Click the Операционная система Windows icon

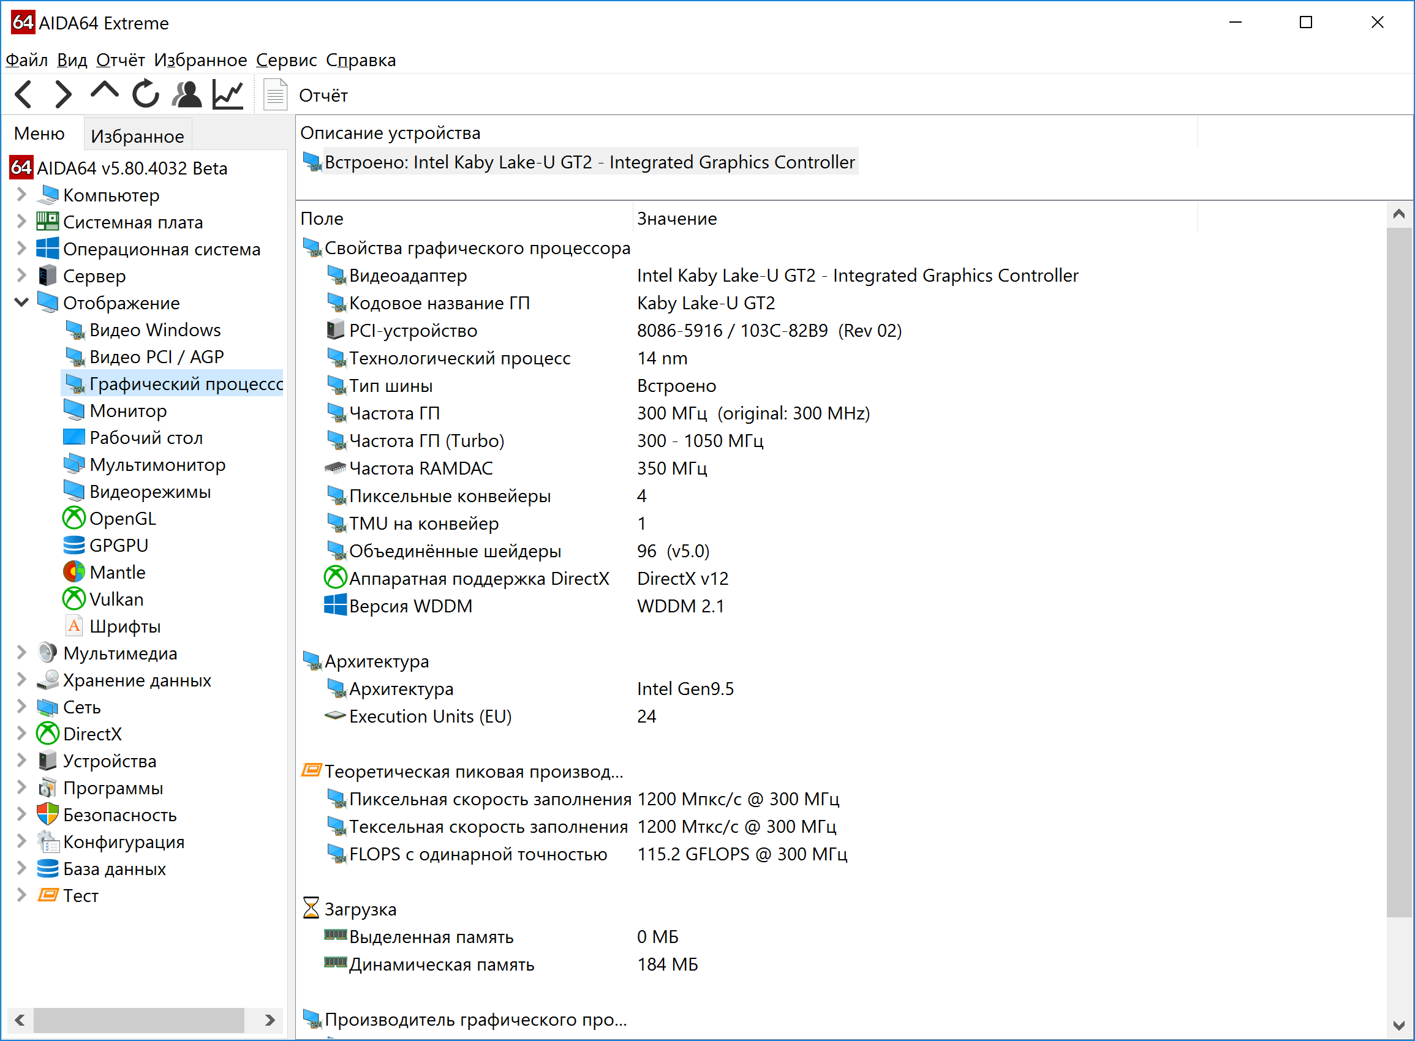[48, 248]
